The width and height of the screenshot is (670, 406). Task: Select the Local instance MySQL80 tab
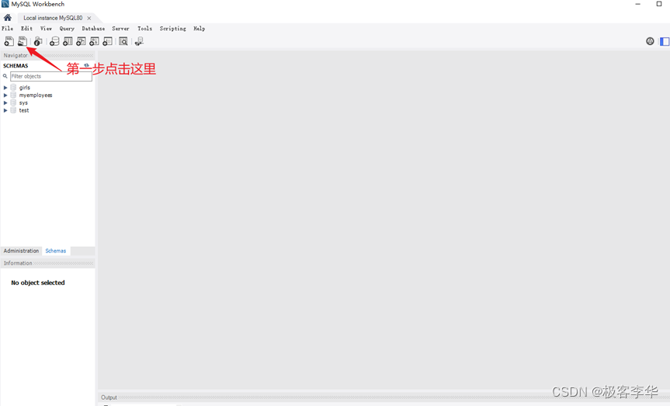(x=53, y=18)
